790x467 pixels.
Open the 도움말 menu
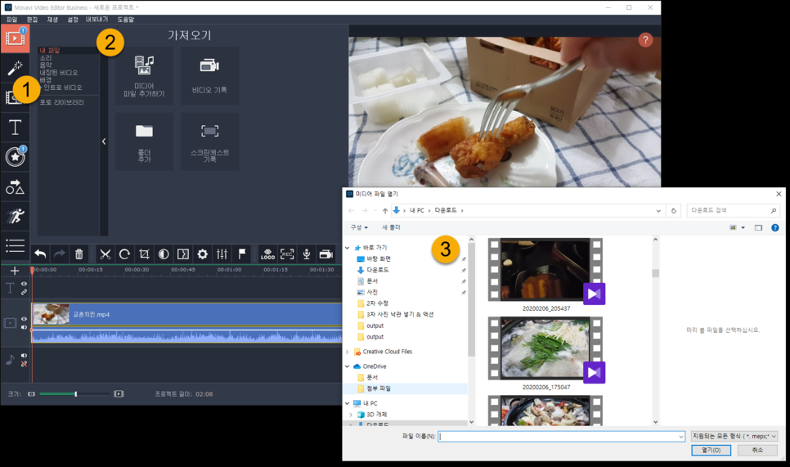click(x=125, y=19)
